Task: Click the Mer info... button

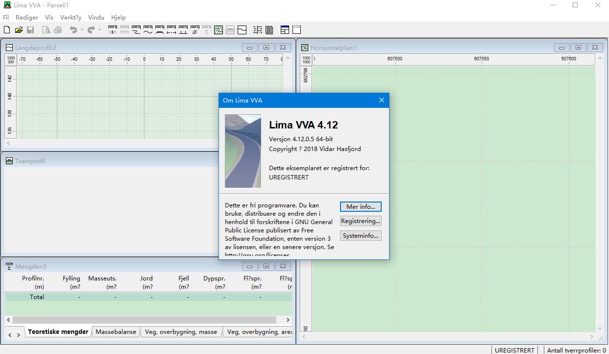Action: [361, 207]
